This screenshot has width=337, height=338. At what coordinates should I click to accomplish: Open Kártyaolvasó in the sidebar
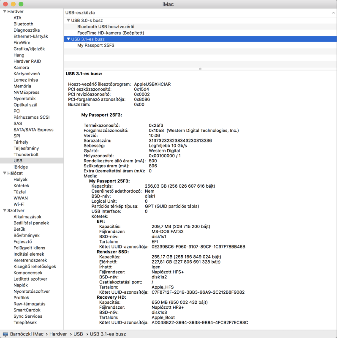(27, 74)
